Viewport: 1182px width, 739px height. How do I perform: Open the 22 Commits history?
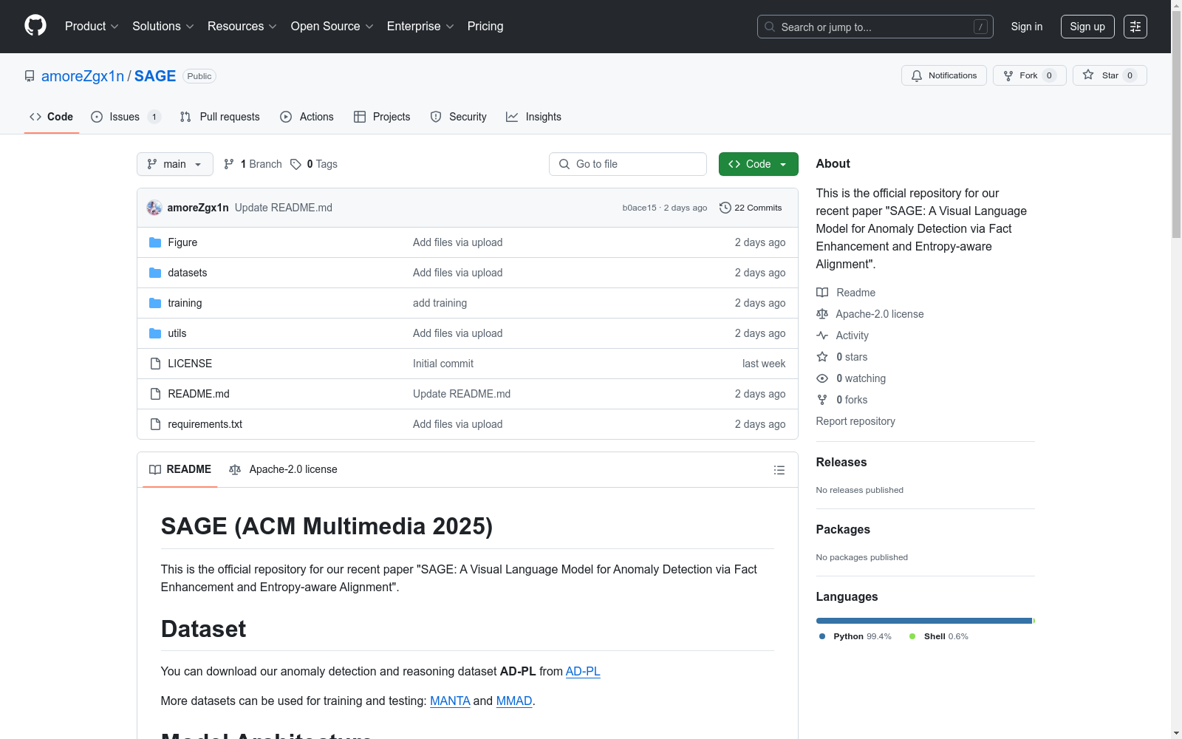click(x=751, y=208)
